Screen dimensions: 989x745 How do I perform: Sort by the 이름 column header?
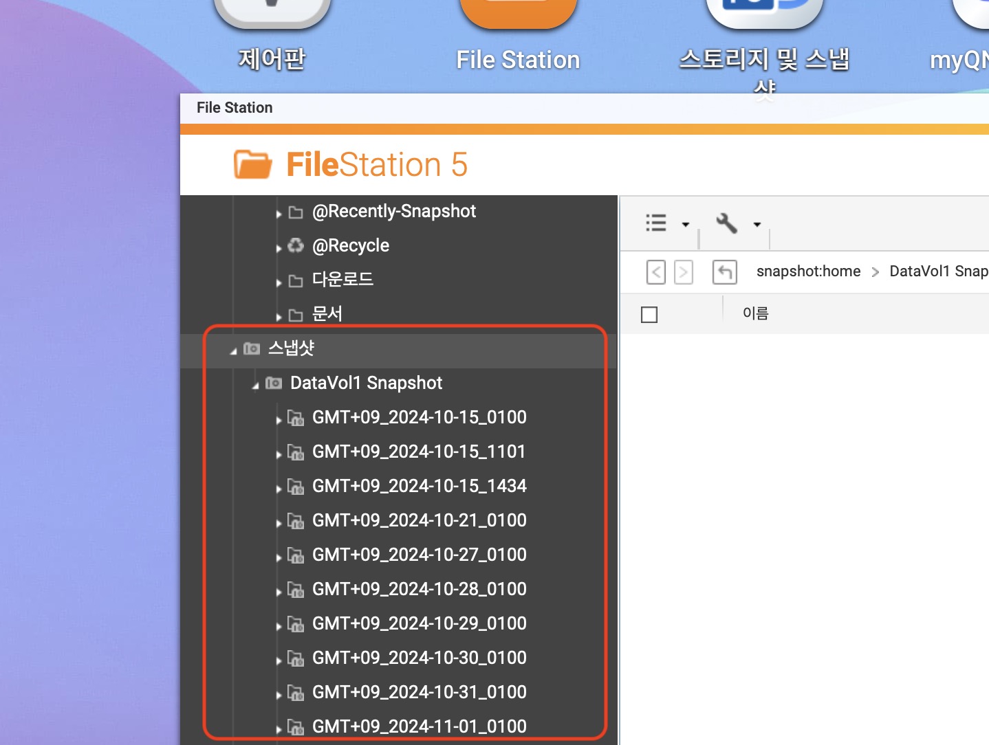pos(755,313)
